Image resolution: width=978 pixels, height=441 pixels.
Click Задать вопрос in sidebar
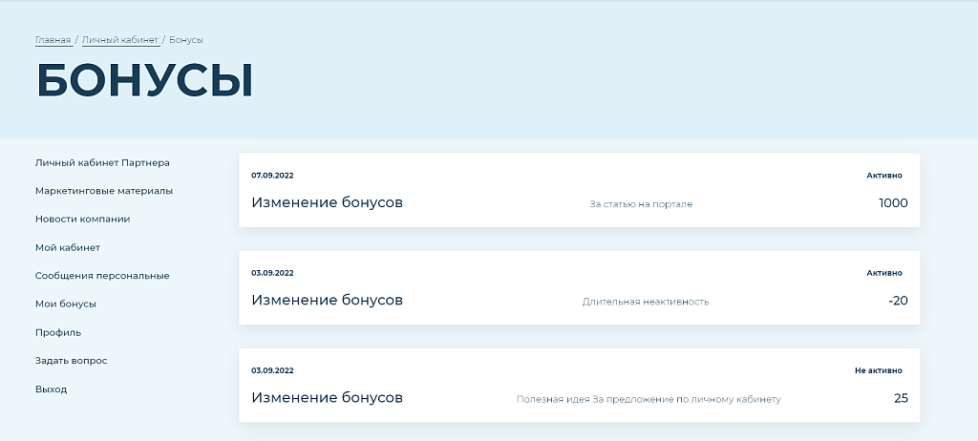pyautogui.click(x=71, y=361)
